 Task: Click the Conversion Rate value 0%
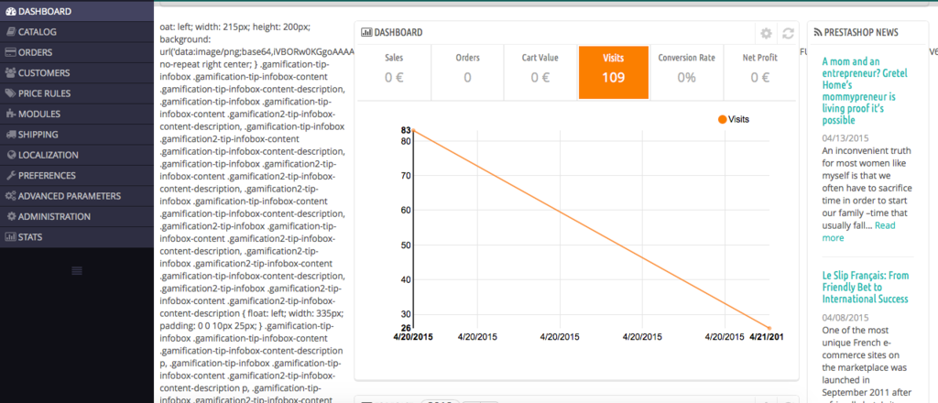(x=687, y=78)
